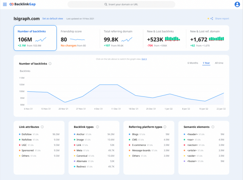The height and width of the screenshot is (180, 243).
Task: Click the Redirect backlink type row
Action: coord(94,167)
